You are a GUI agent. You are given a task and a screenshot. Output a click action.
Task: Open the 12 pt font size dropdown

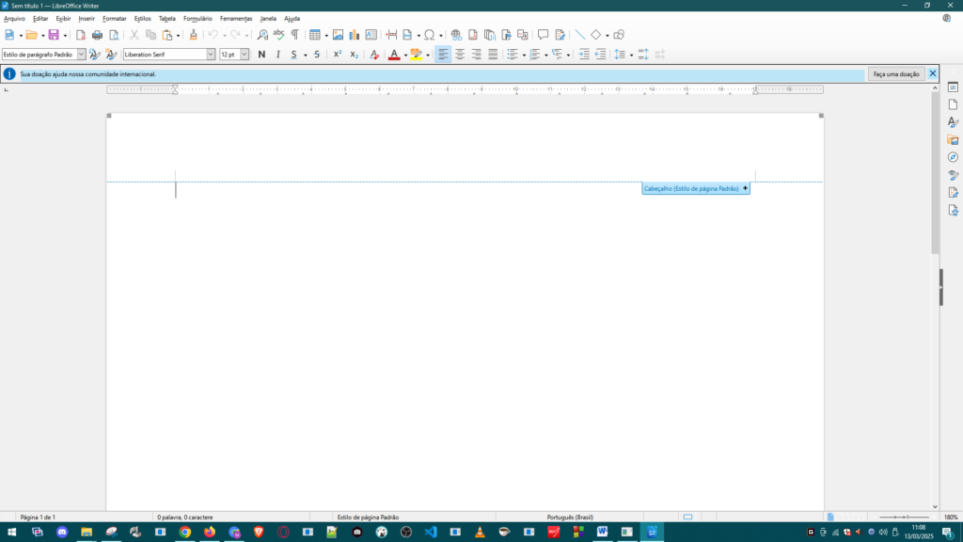click(245, 55)
